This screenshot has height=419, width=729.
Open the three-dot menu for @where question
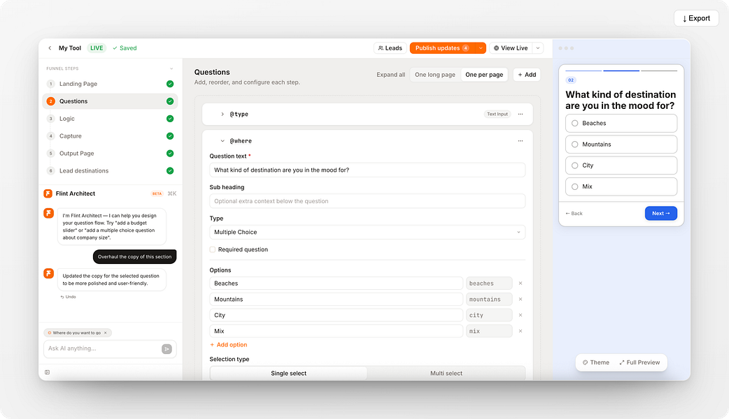pyautogui.click(x=521, y=141)
